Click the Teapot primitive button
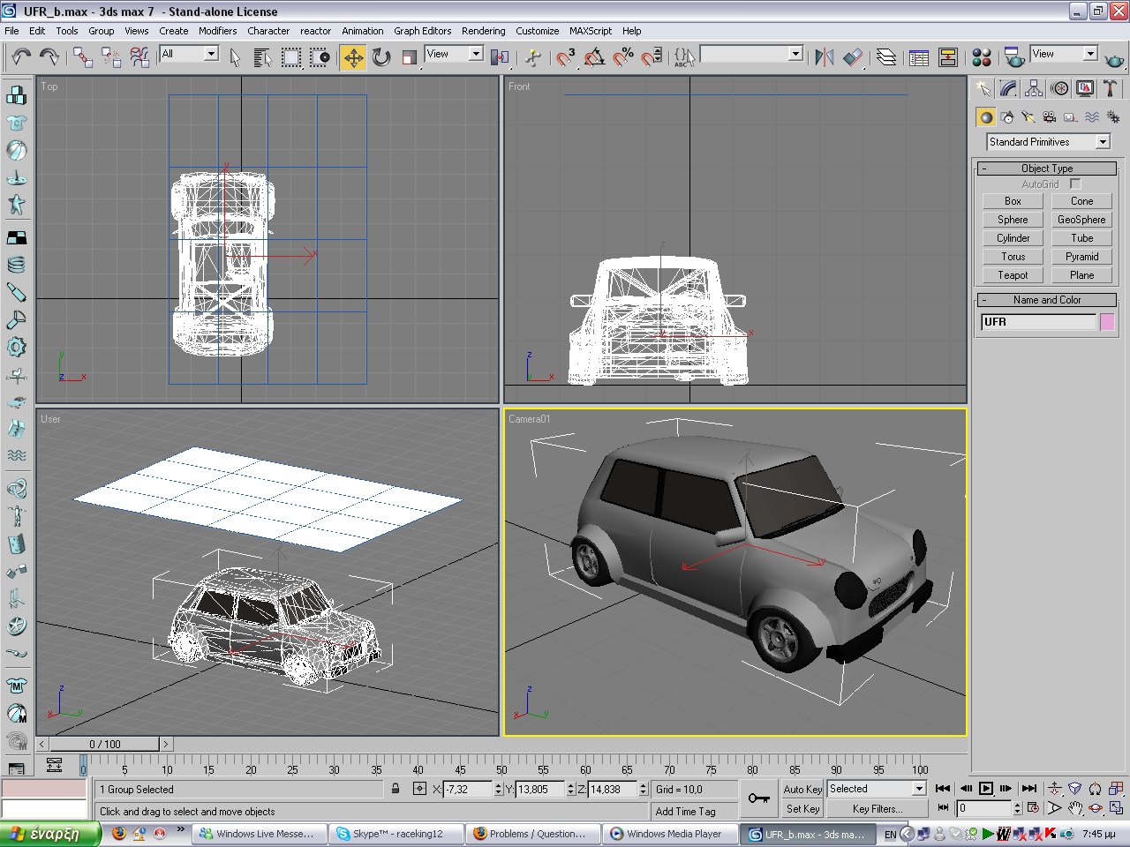The width and height of the screenshot is (1130, 847). pos(1013,275)
